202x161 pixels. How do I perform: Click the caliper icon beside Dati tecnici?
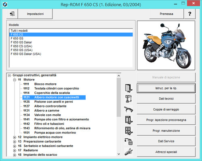pos(128,99)
